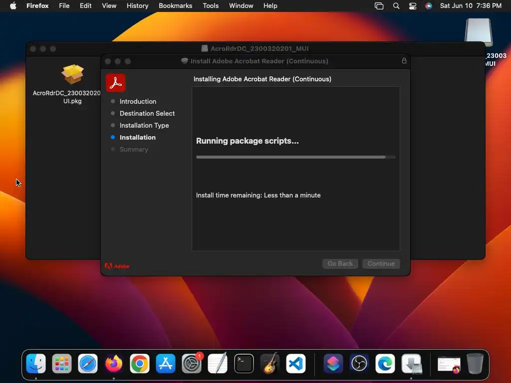The image size is (511, 383).
Task: Open the Firefox application menu
Action: [x=37, y=6]
